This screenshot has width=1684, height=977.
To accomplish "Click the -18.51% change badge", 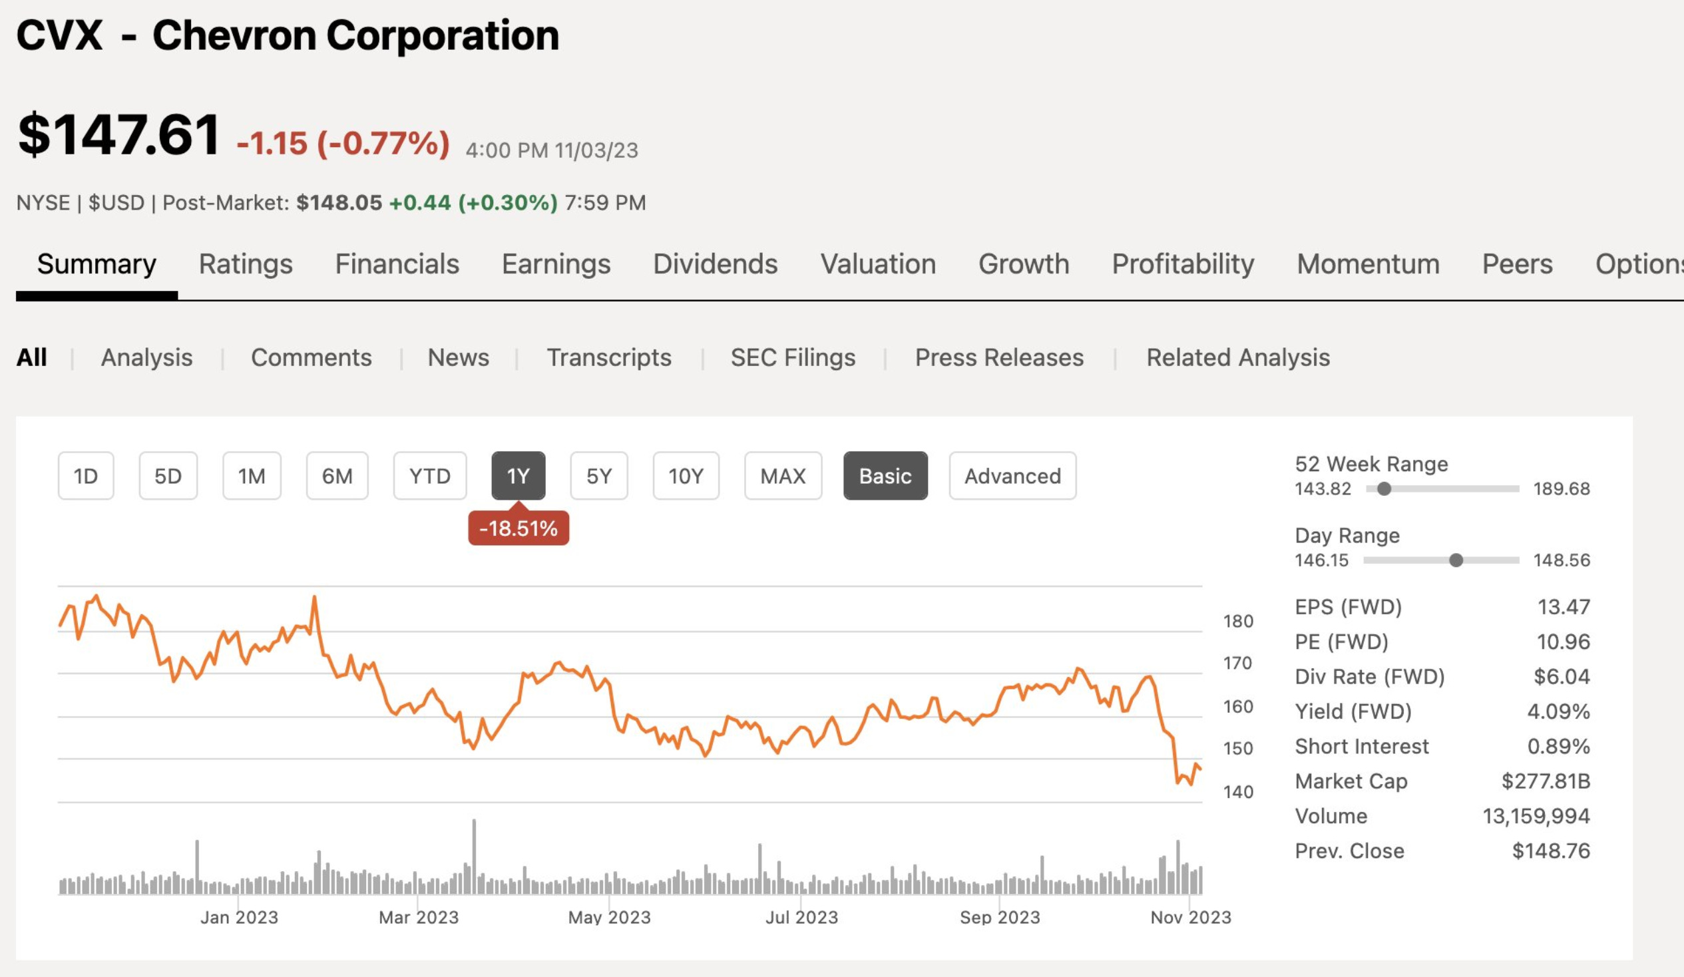I will point(518,528).
